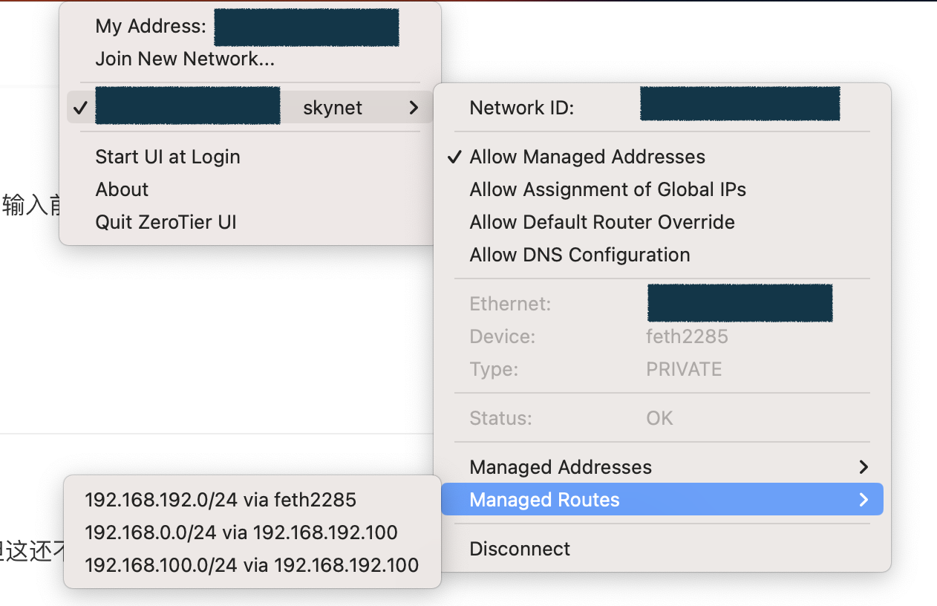Quit ZeroTier UI
This screenshot has height=606, width=937.
[166, 222]
